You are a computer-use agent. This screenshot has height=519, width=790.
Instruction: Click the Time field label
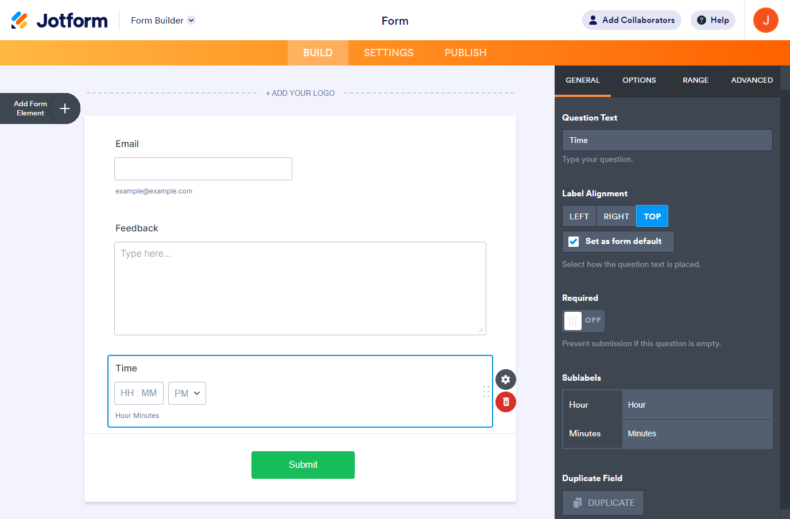[x=126, y=369]
